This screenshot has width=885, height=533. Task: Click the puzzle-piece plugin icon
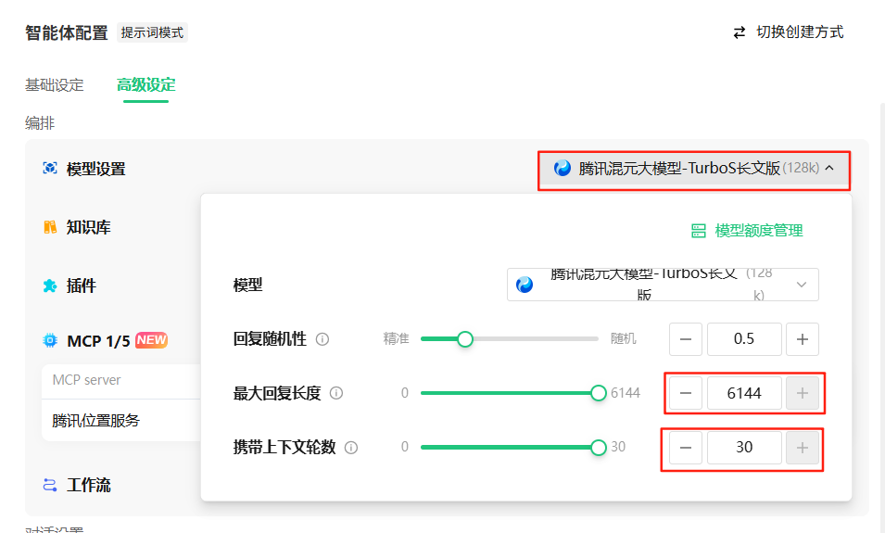pyautogui.click(x=50, y=286)
